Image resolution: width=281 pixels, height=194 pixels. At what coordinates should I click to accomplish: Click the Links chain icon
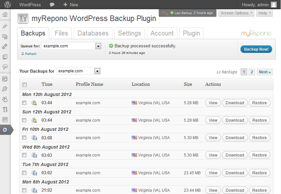click(x=5, y=46)
